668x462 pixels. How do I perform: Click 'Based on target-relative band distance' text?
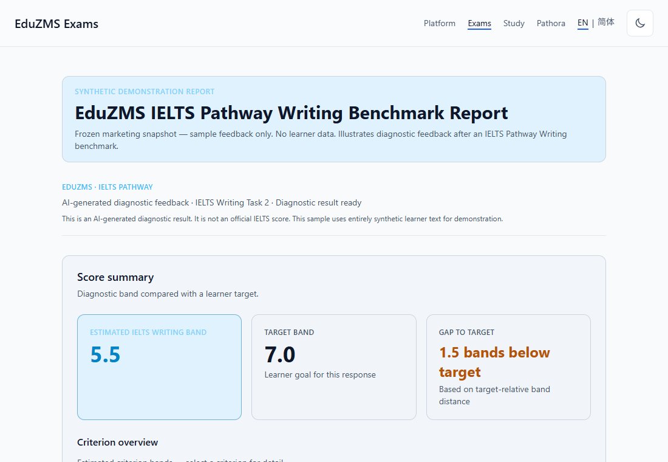(x=494, y=396)
